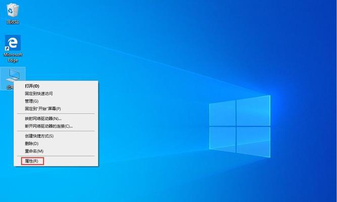This screenshot has width=337, height=202.
Task: Choose 固定到"开始"屏幕(P) menu entry
Action: coord(56,109)
